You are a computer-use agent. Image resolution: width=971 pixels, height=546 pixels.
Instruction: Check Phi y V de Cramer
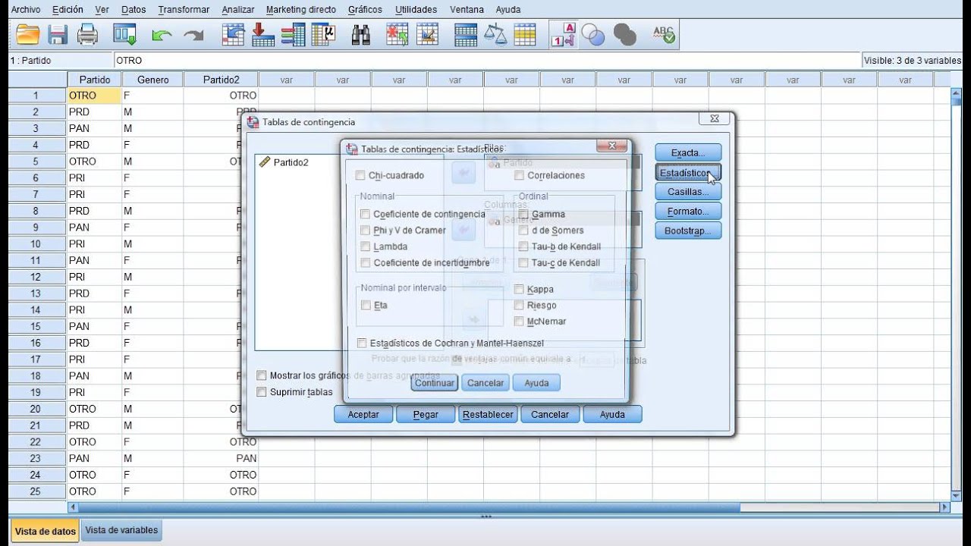(x=366, y=230)
